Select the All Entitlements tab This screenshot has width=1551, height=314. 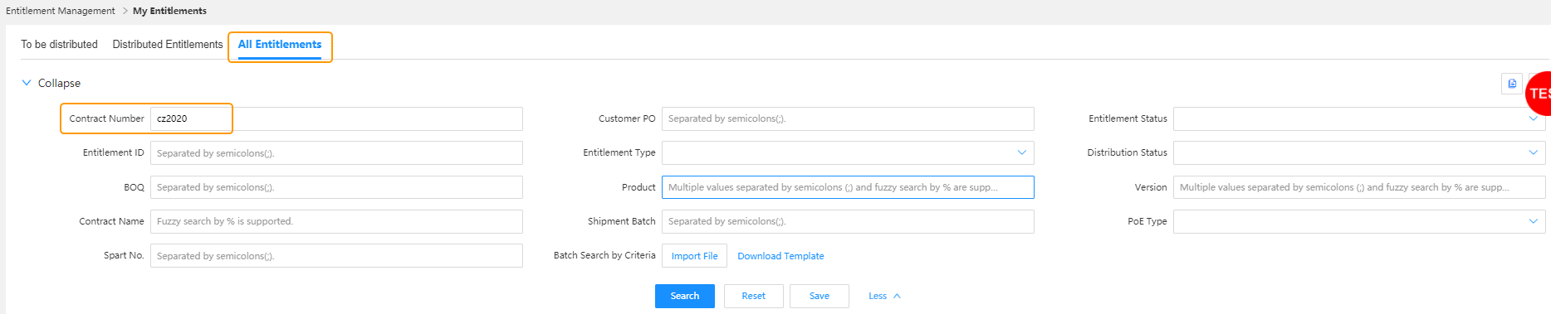280,45
